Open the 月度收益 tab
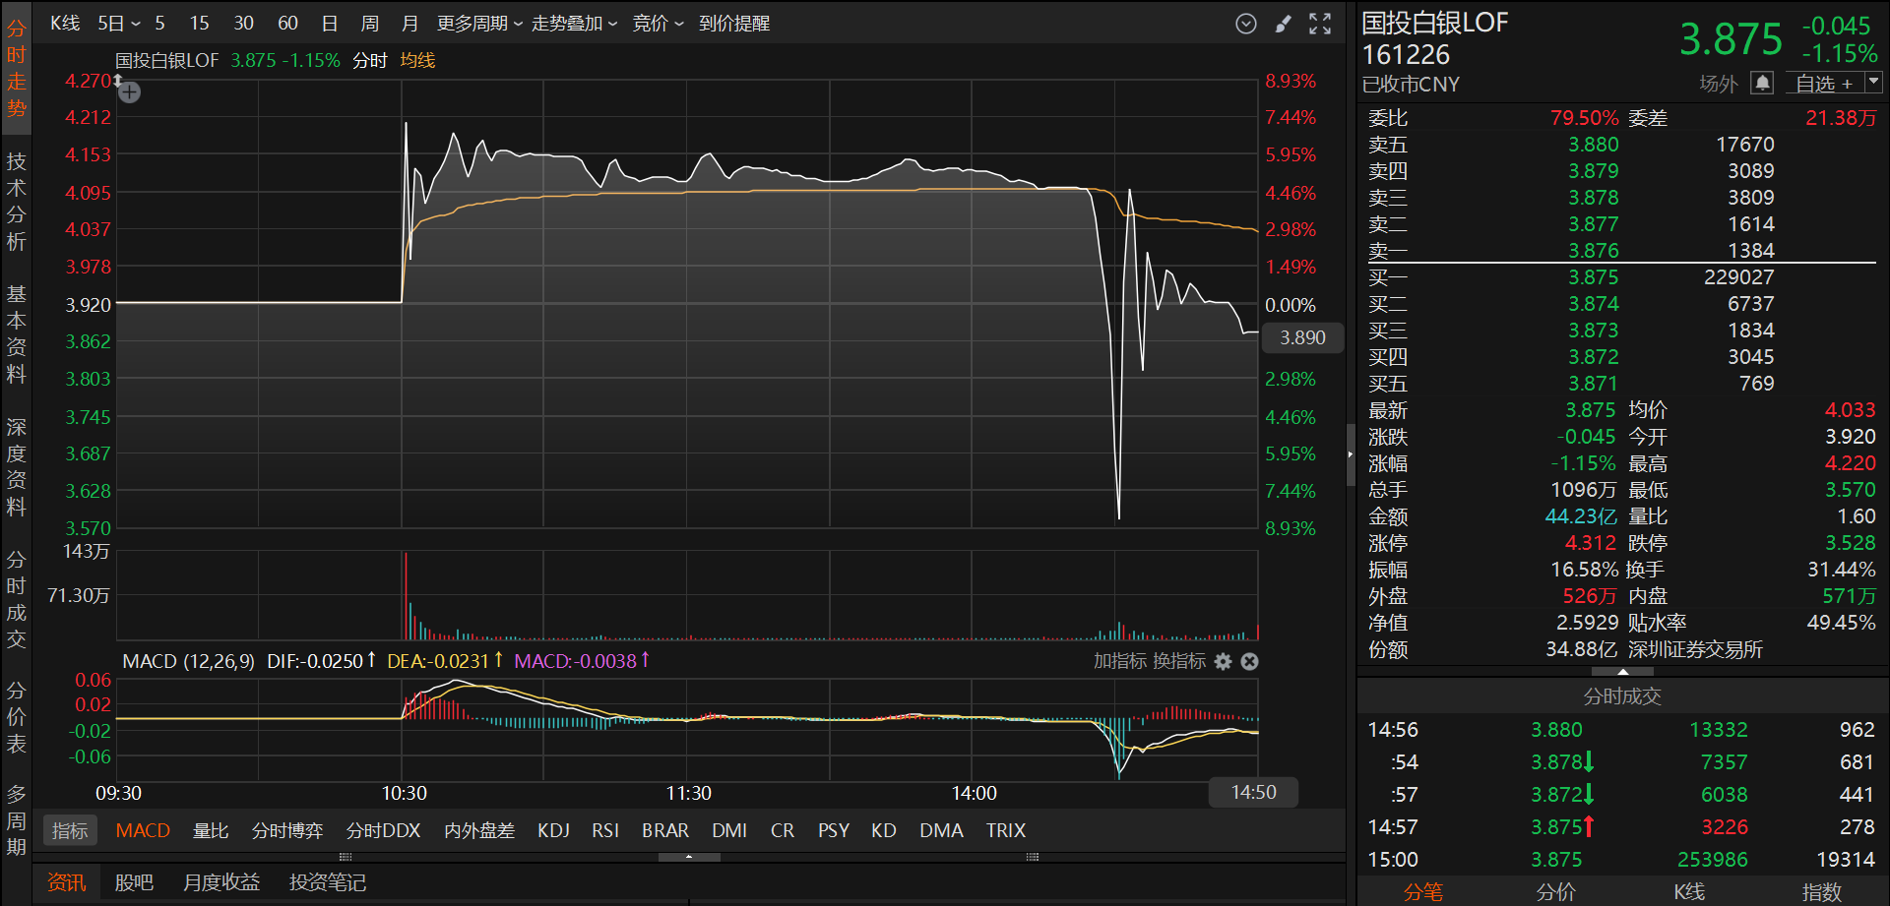The width and height of the screenshot is (1890, 906). coord(221,882)
